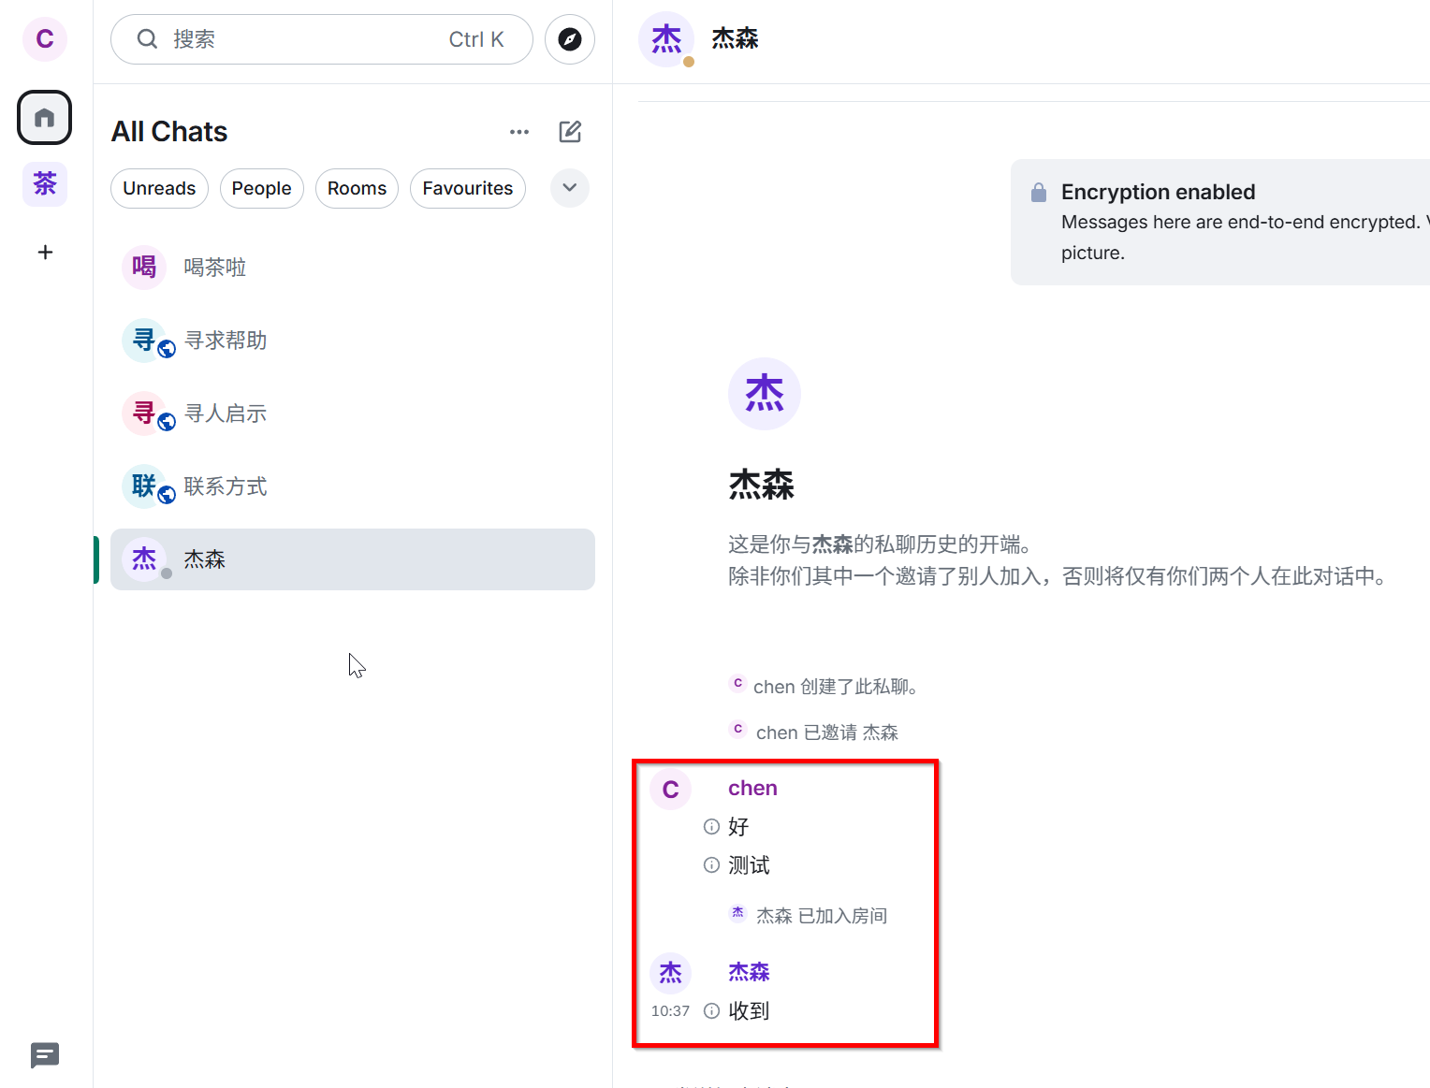The height and width of the screenshot is (1088, 1430).
Task: Filter chats by Rooms
Action: pos(357,188)
